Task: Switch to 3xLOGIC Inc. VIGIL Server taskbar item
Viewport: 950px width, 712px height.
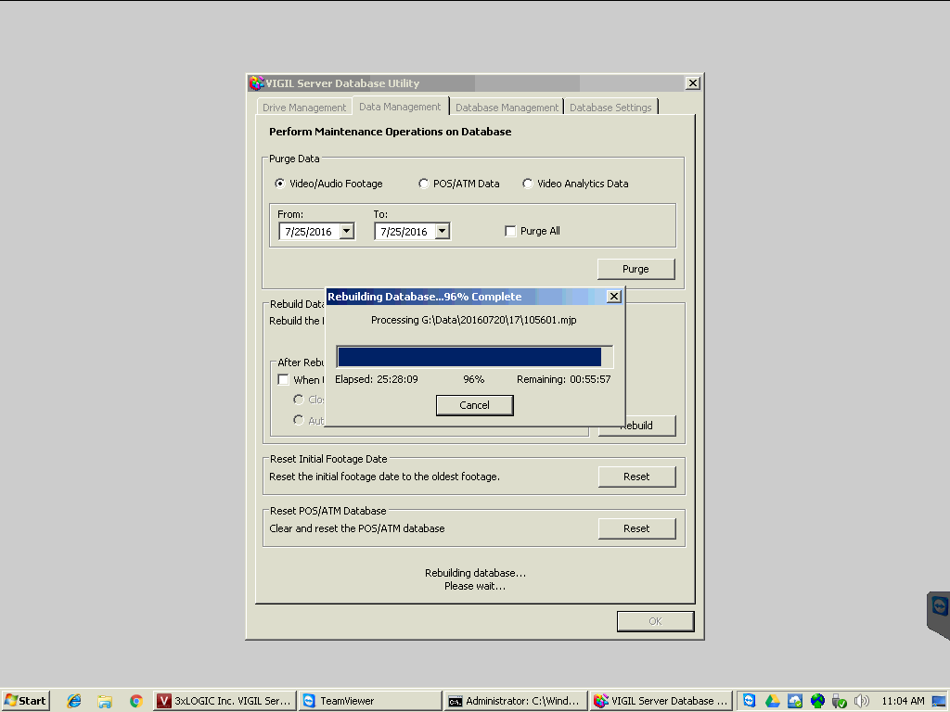Action: coord(225,701)
